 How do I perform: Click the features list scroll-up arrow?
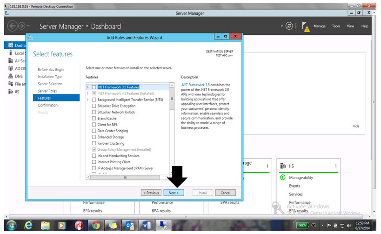point(172,85)
